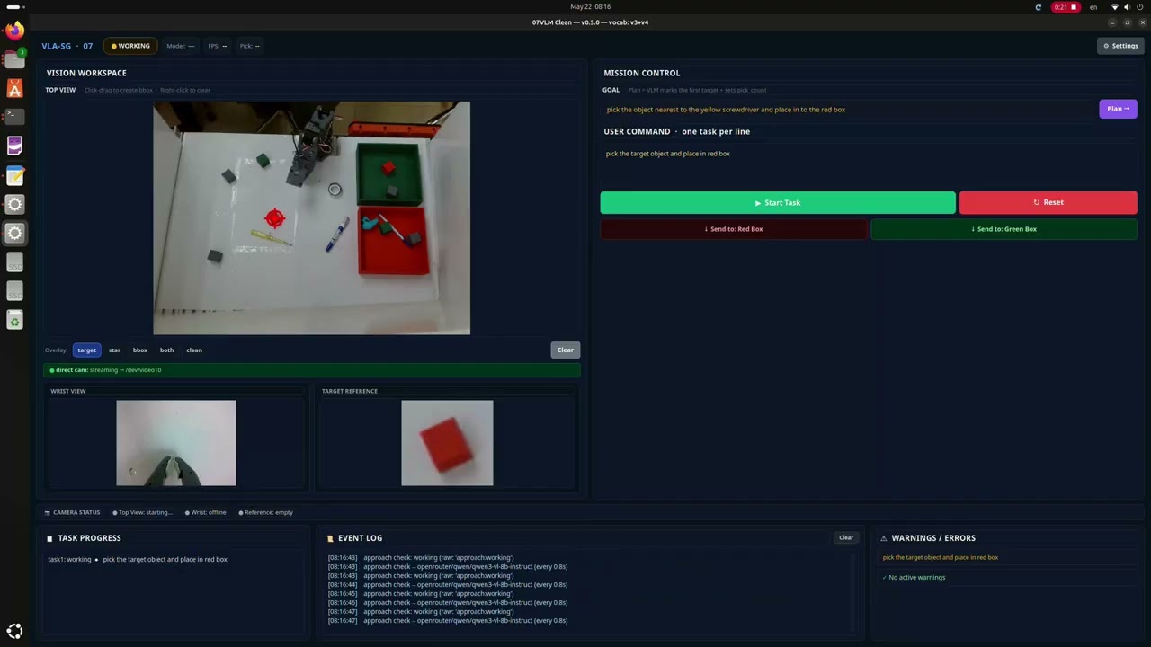Viewport: 1151px width, 647px height.
Task: Stop the screen recording timer indicator
Action: coord(1066,7)
